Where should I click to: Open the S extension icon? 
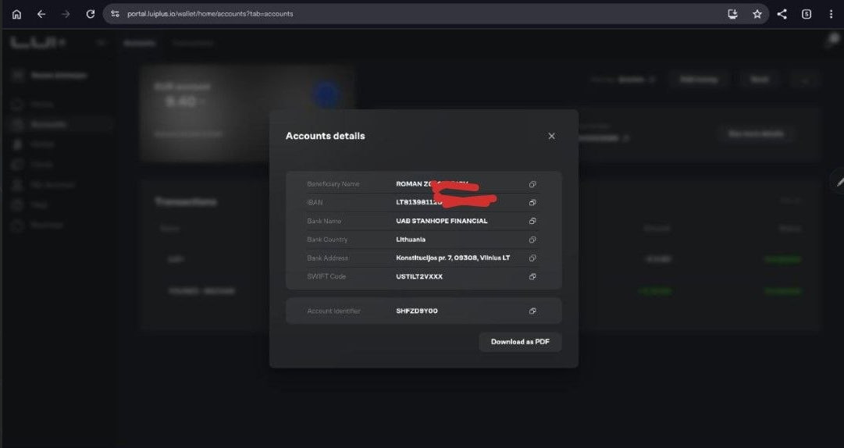tap(807, 15)
